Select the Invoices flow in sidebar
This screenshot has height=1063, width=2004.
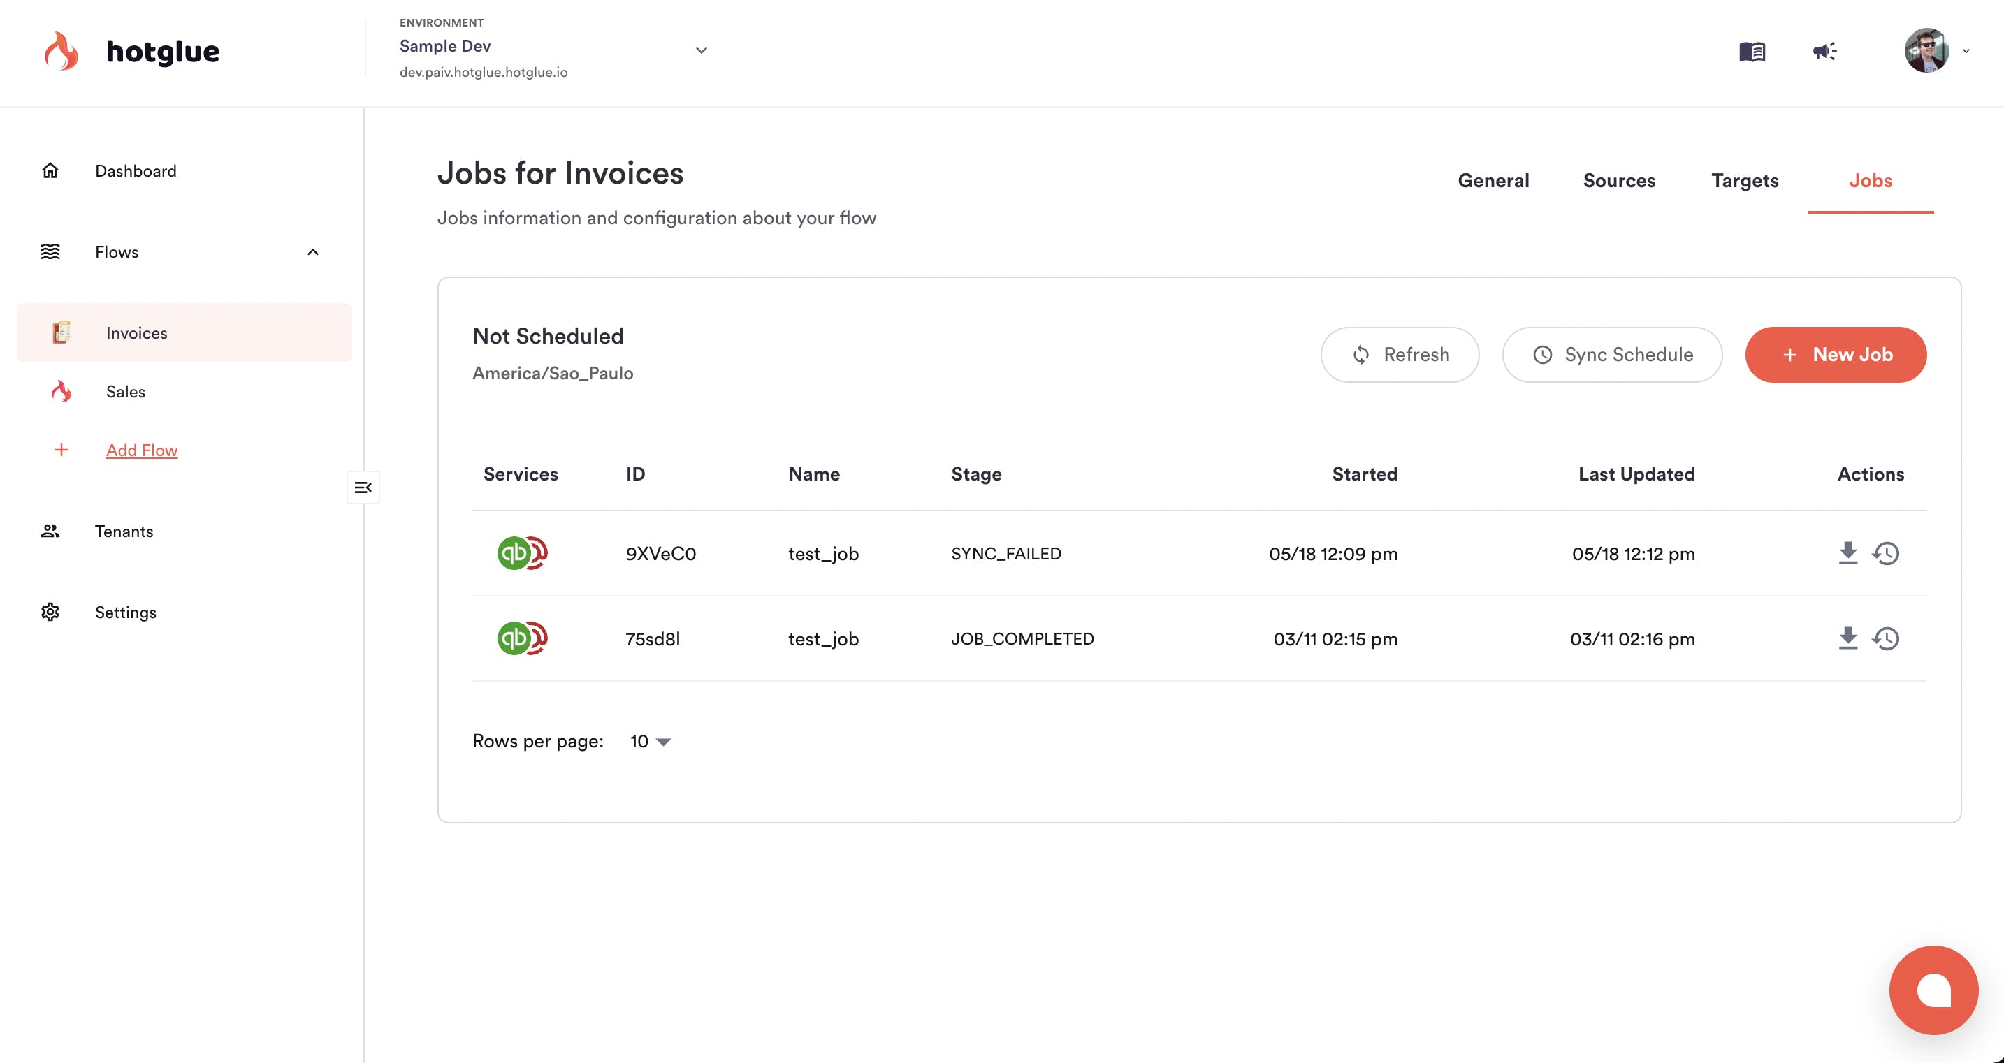click(184, 333)
